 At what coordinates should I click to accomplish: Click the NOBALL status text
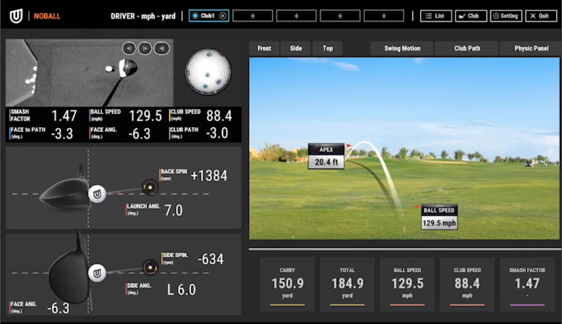47,16
